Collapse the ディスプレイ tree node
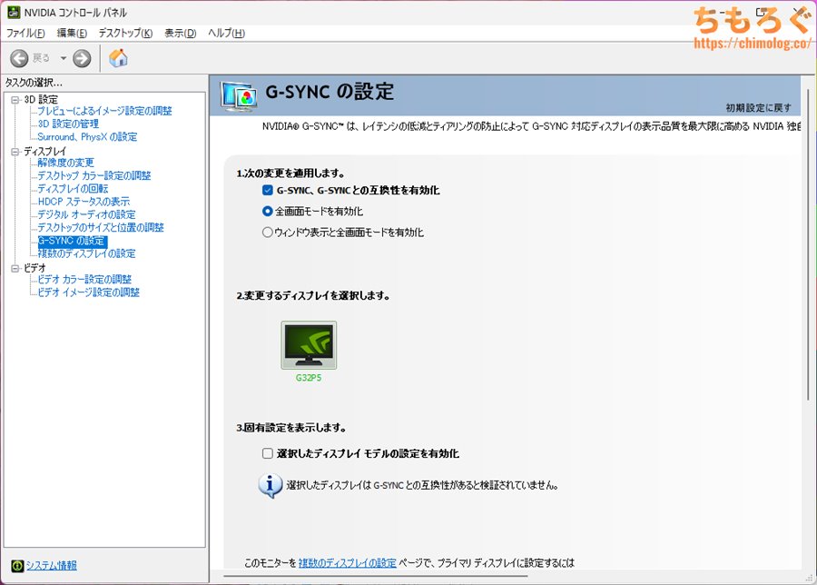The height and width of the screenshot is (585, 817). point(15,152)
